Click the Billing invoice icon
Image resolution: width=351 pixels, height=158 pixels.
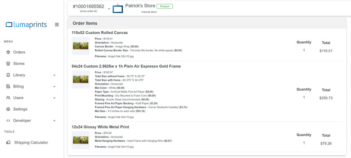pos(8,86)
